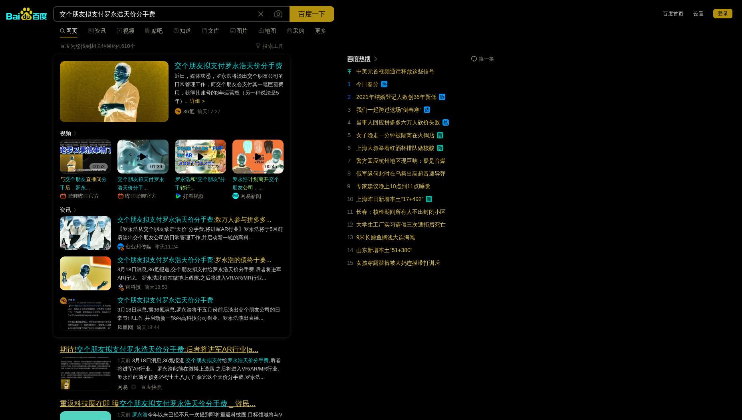
Task: Open hot search 女孩穿露腿裤被大妈连摸带打训斥
Action: coord(398,263)
